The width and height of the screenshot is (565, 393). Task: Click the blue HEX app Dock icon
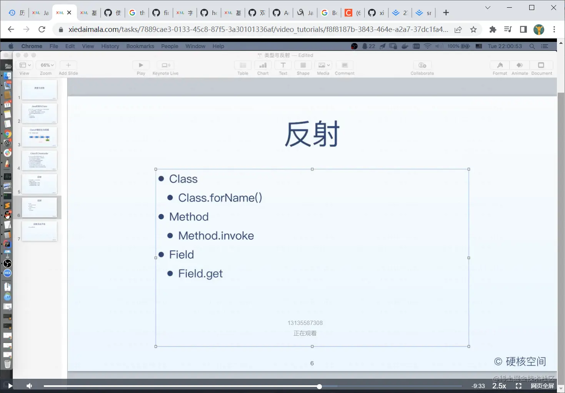[x=7, y=273]
